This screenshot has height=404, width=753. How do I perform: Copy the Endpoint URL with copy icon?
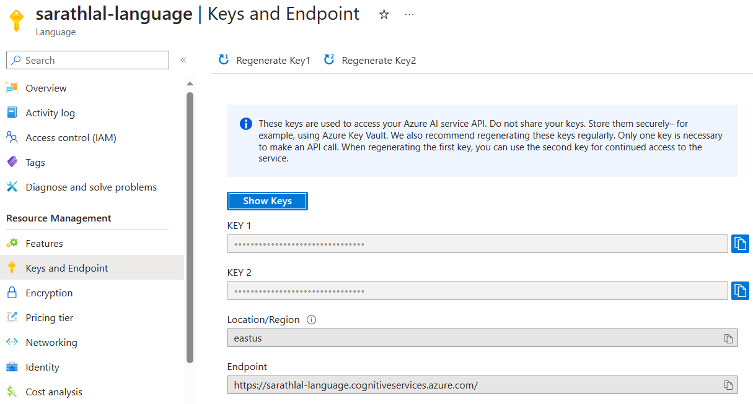(x=728, y=384)
